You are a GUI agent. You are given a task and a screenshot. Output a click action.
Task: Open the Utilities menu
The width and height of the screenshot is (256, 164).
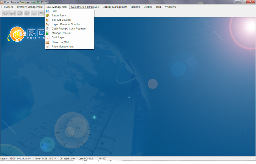[148, 7]
